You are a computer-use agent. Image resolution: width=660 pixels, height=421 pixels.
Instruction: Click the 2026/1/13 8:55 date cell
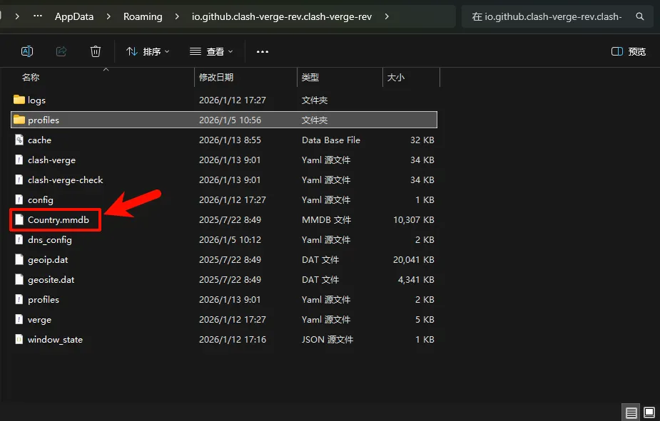click(x=230, y=140)
